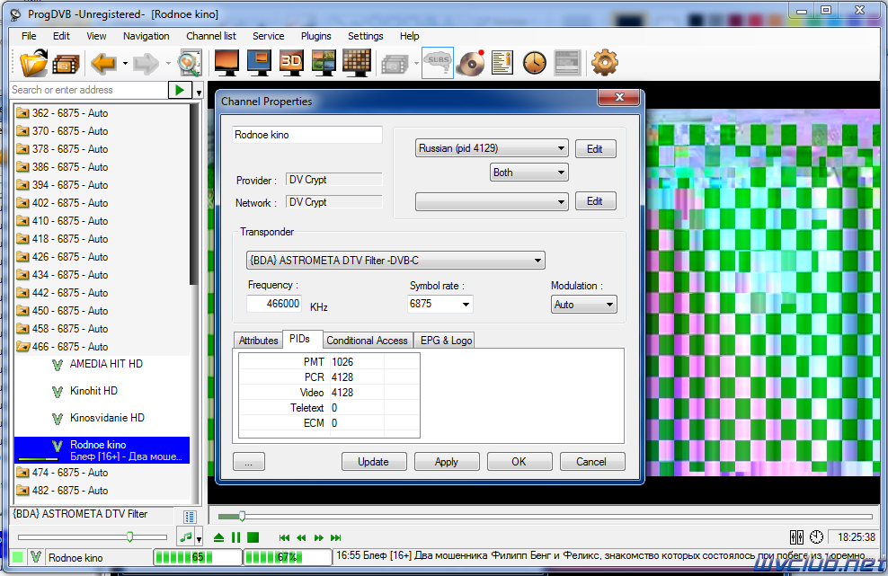Viewport: 888px width, 576px height.
Task: Click Edit next to the empty subtitle dropdown
Action: click(595, 201)
